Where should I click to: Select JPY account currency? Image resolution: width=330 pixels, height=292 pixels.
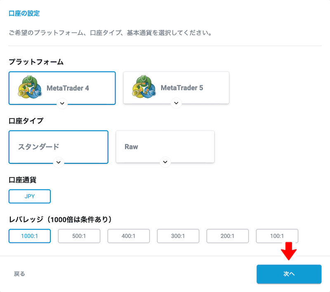coord(30,196)
